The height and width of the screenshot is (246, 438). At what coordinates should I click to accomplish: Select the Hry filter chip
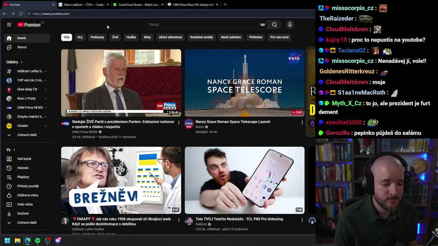click(x=80, y=37)
